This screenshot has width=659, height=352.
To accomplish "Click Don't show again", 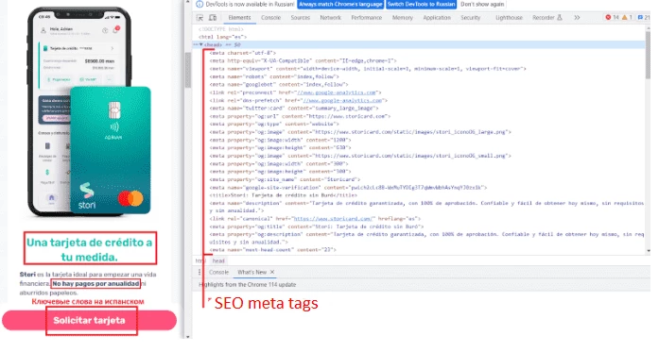I will click(482, 4).
